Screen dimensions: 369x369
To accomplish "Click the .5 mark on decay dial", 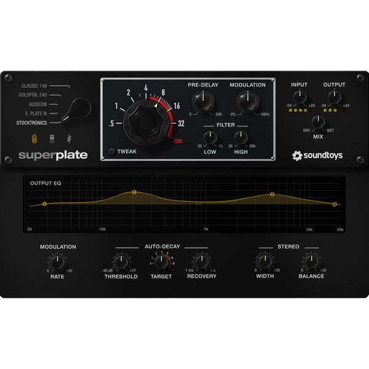I will [111, 124].
